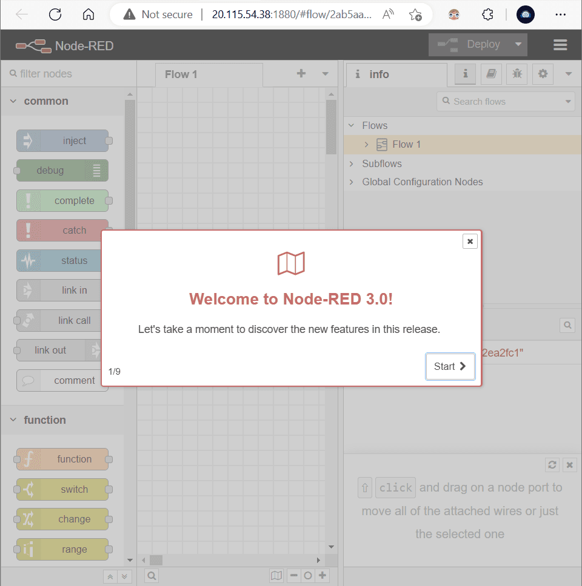Click the workspace vertical scrollbar thumb
The image size is (582, 586).
coord(331,127)
